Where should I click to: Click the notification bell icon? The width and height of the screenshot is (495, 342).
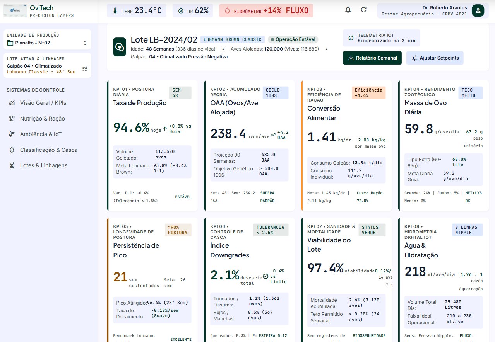[x=348, y=10]
